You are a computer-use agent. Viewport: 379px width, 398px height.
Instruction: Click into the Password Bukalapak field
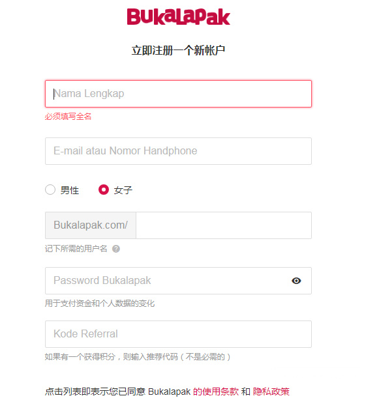[178, 281]
